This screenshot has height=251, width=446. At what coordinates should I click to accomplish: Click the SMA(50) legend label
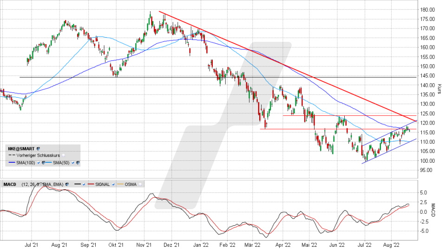(61, 163)
